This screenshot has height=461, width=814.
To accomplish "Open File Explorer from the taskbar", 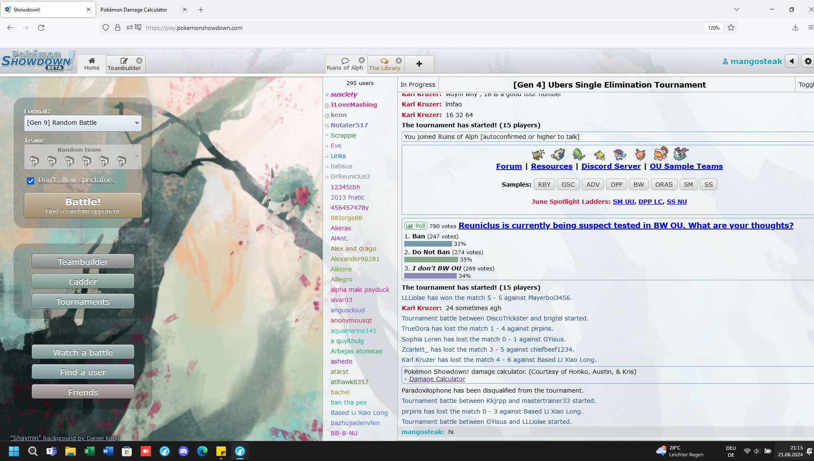I will [x=70, y=451].
